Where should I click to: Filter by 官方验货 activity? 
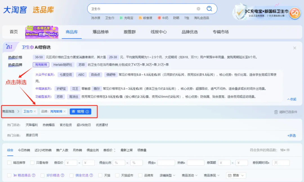(x=66, y=125)
